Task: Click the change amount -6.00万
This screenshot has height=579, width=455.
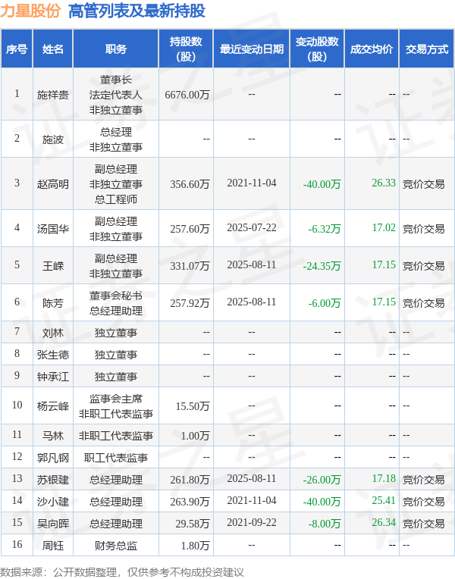Action: click(325, 303)
